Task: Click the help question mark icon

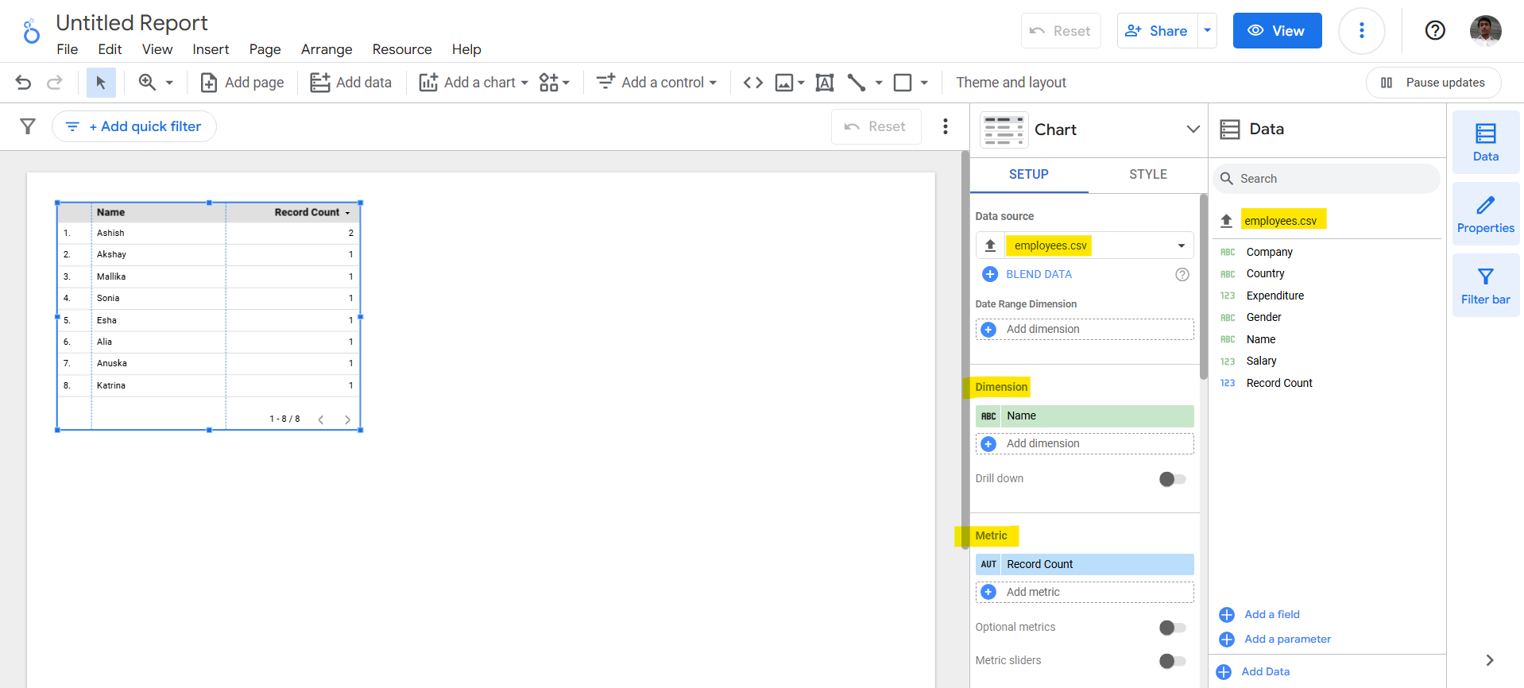Action: (x=1434, y=31)
